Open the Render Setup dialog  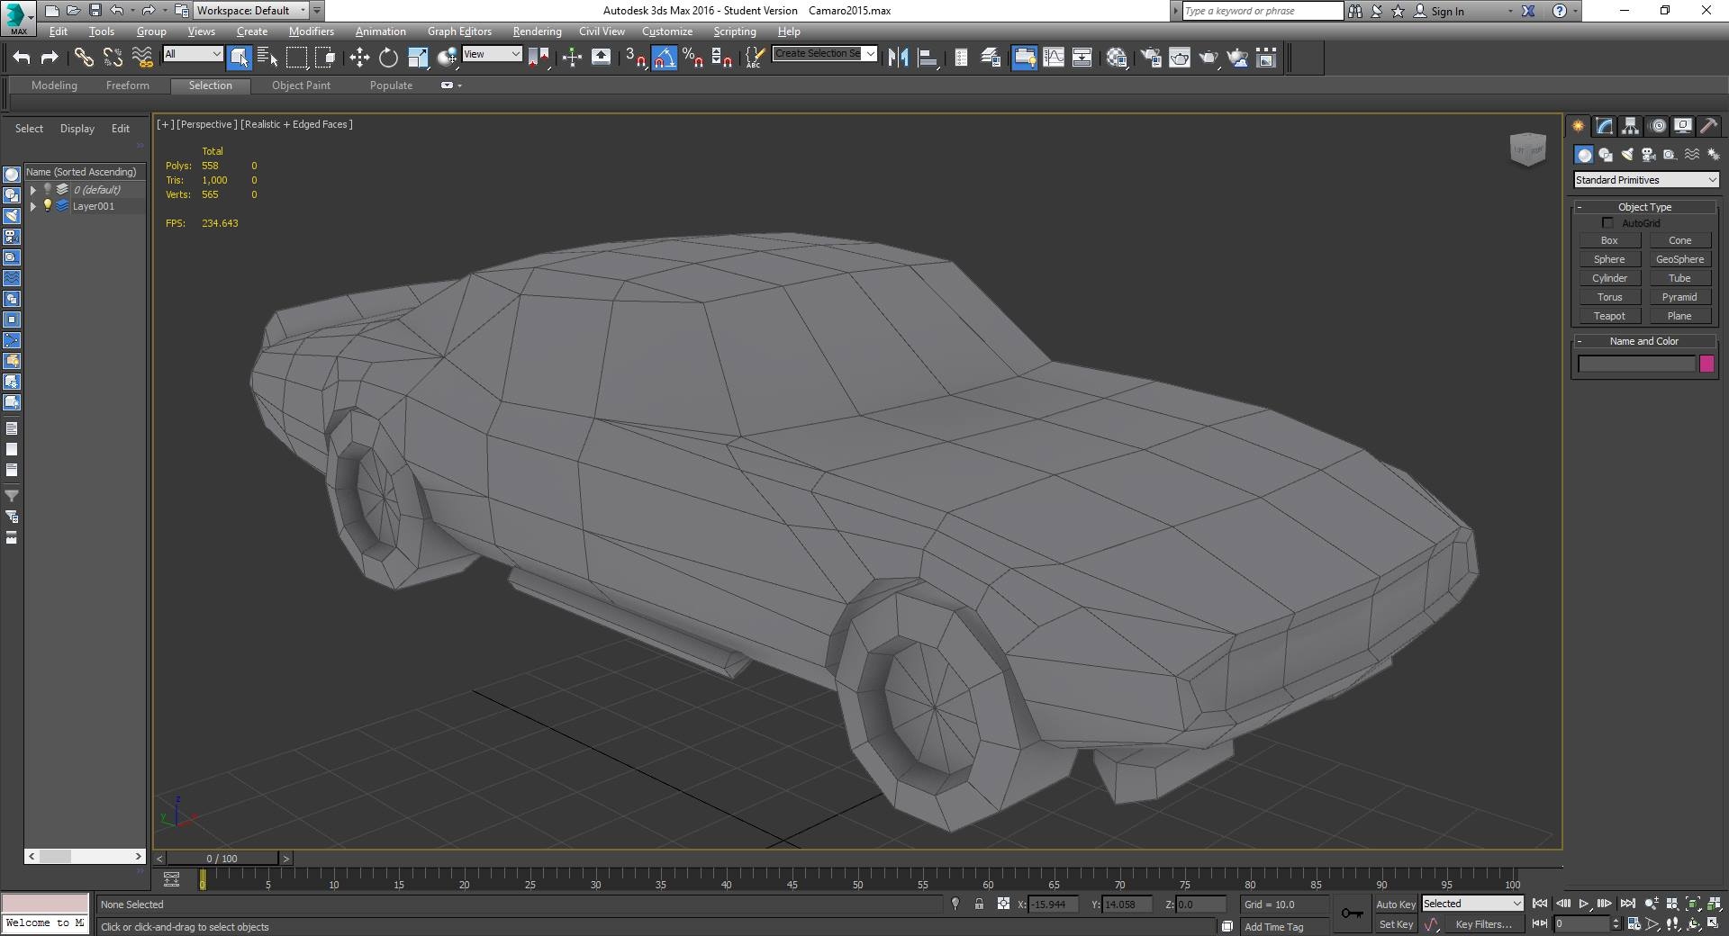tap(1151, 58)
